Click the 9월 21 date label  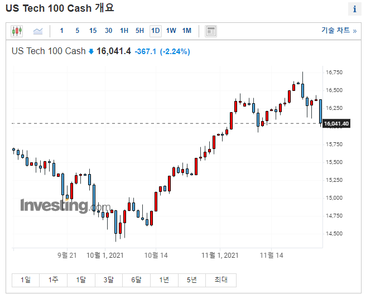tap(67, 256)
